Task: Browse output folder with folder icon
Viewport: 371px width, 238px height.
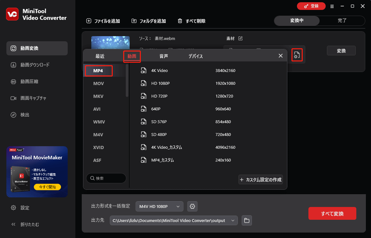Action: pyautogui.click(x=247, y=220)
